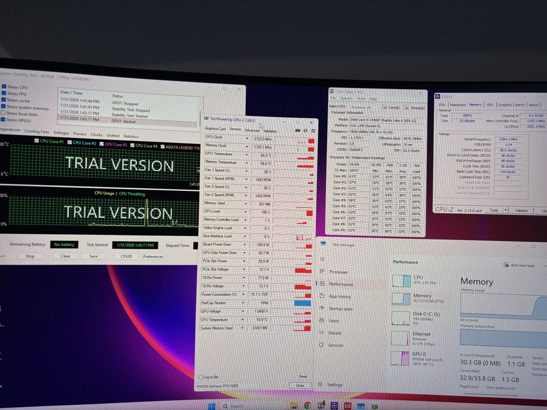The width and height of the screenshot is (547, 410).
Task: Take a GPU-Z screenshot with the camera icon
Action: tap(298, 131)
